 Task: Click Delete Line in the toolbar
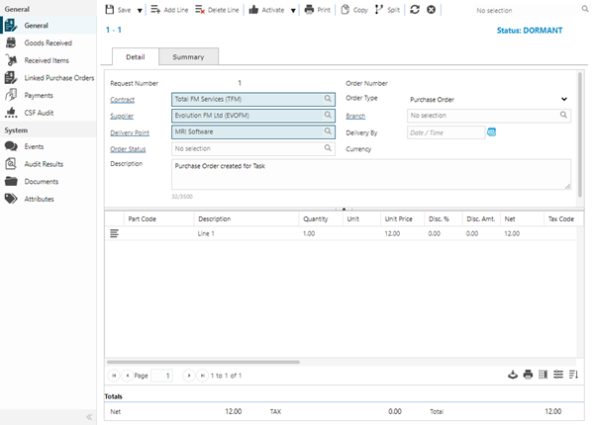(x=217, y=9)
